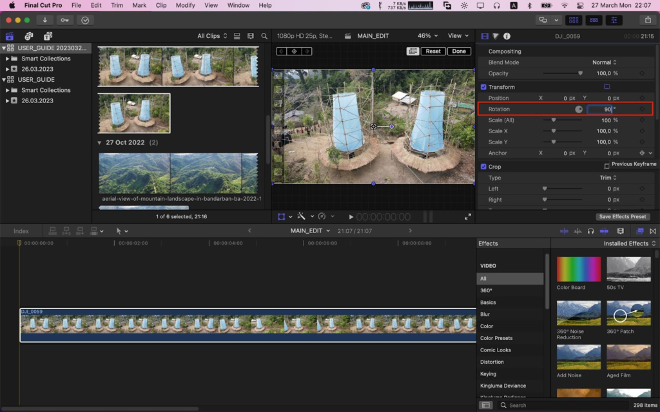Viewport: 660px width, 412px height.
Task: Open the Installed Effects filter dropdown
Action: click(629, 243)
